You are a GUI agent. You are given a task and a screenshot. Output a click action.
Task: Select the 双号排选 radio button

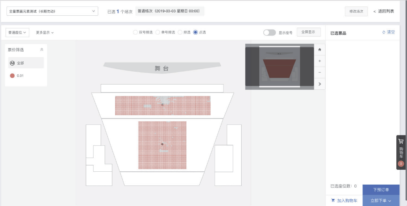coord(135,32)
